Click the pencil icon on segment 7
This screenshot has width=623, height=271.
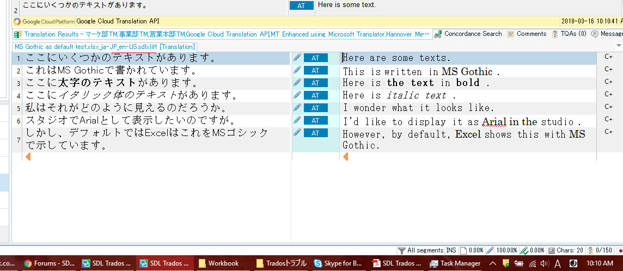297,133
